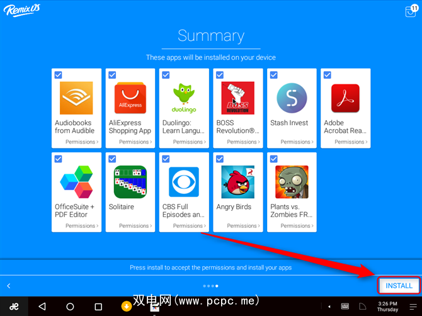
Task: Uncheck the Adobe Acrobat Reader checkbox
Action: [x=328, y=75]
